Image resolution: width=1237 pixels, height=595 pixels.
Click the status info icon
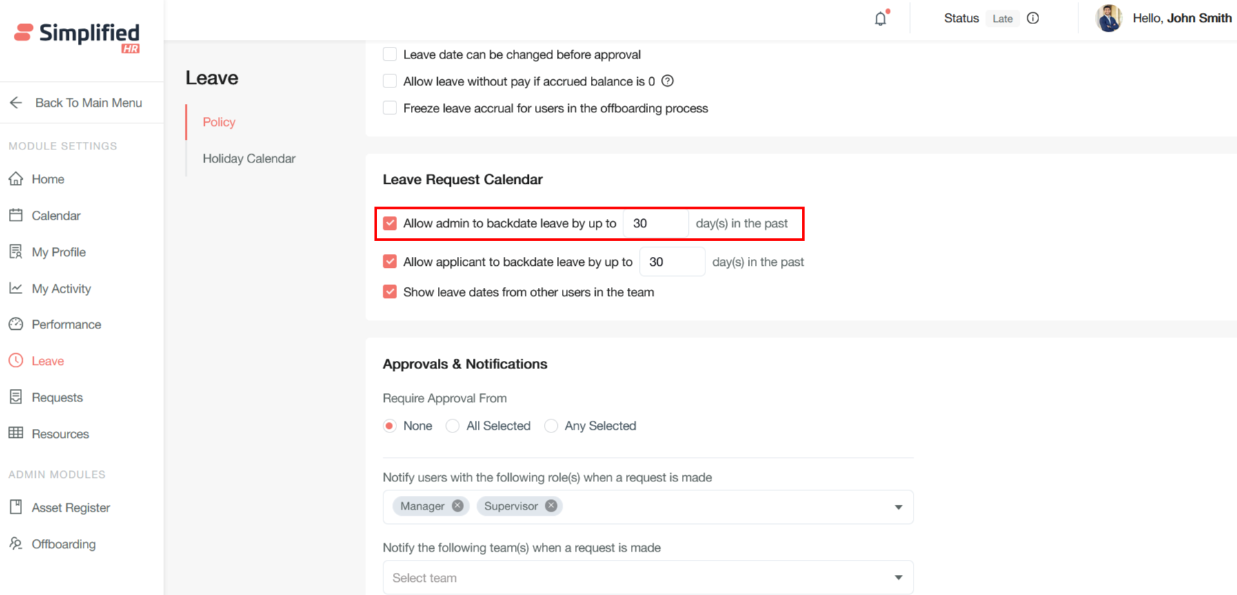1033,19
